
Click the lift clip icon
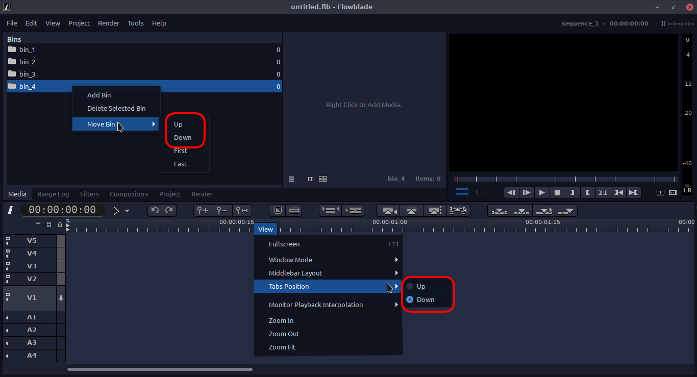(411, 210)
